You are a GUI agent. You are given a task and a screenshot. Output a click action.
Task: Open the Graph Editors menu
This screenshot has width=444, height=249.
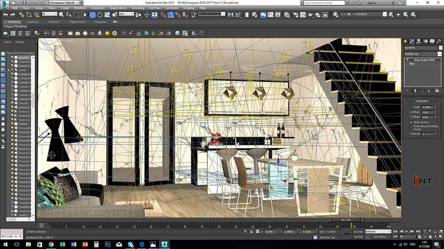point(118,8)
